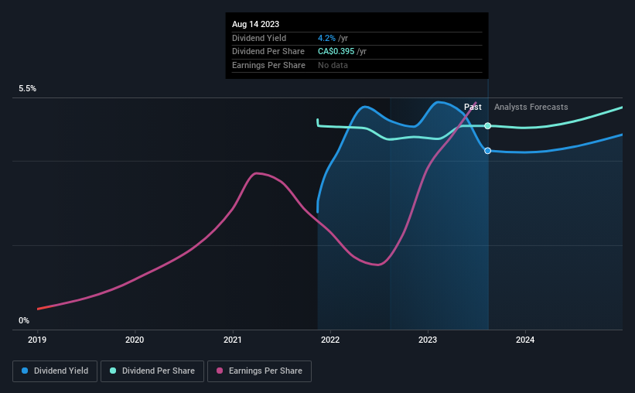Click the Analysts Forecasts label
This screenshot has height=393, width=635.
click(x=531, y=107)
